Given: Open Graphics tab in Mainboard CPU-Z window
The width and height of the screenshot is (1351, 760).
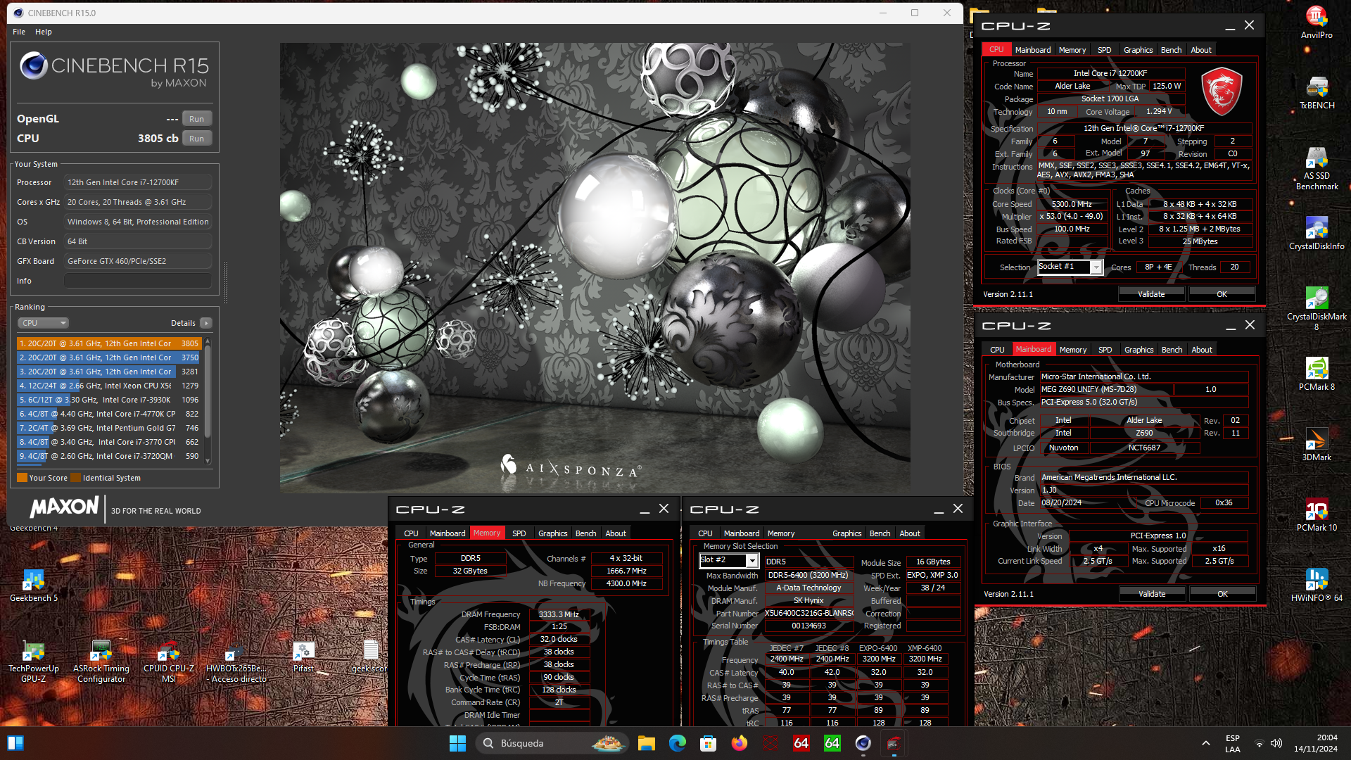Looking at the screenshot, I should coord(1138,350).
